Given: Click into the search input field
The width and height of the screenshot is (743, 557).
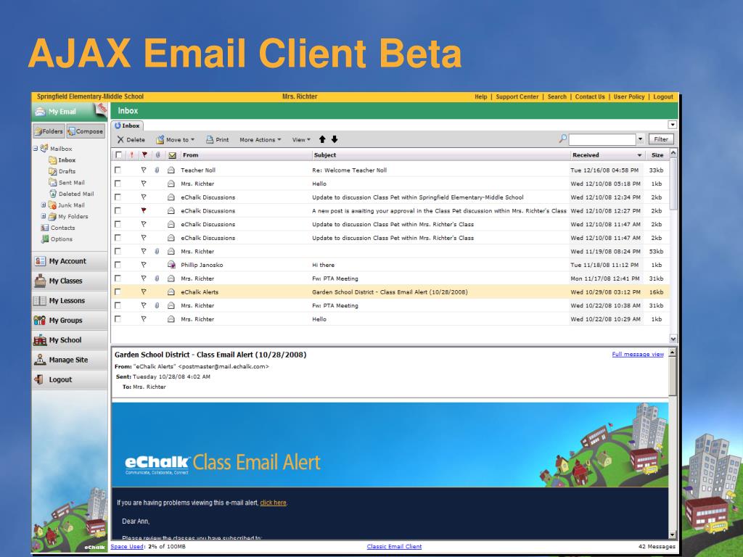Looking at the screenshot, I should (602, 139).
